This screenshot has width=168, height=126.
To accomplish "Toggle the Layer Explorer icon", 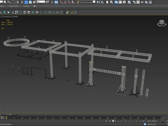I will point(111,2).
